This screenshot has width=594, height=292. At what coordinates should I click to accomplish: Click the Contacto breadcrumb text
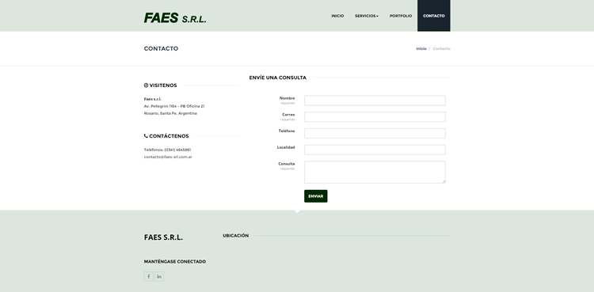point(441,48)
